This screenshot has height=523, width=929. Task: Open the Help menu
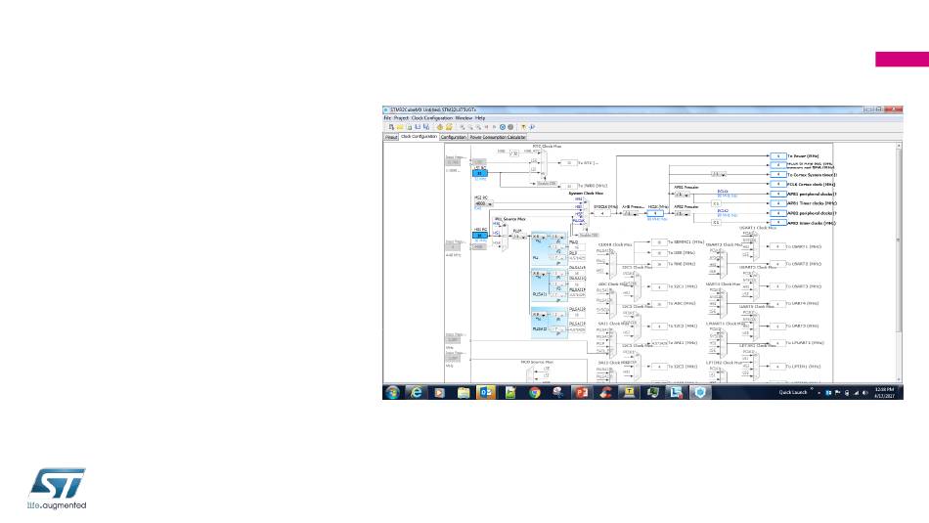(x=480, y=118)
